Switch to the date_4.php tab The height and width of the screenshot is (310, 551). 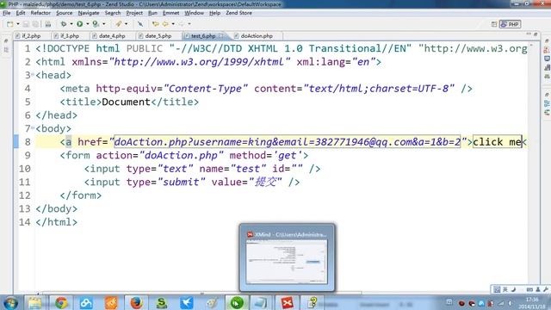[112, 36]
